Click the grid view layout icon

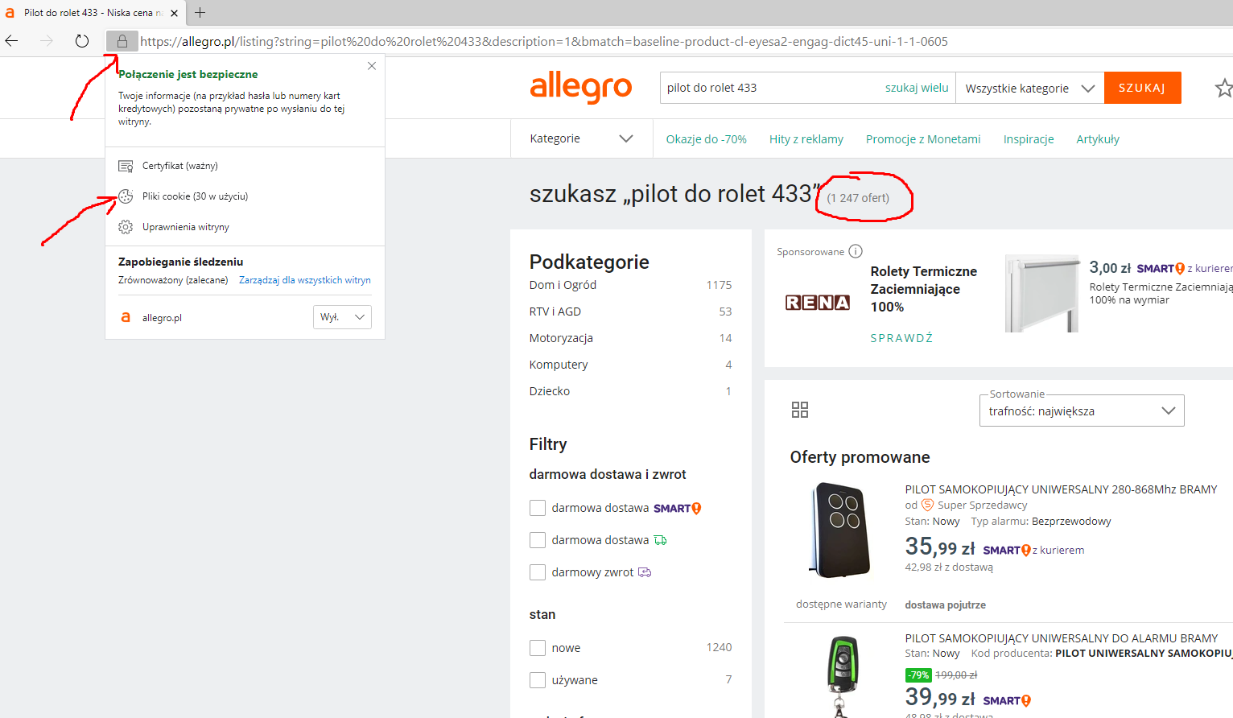[799, 410]
